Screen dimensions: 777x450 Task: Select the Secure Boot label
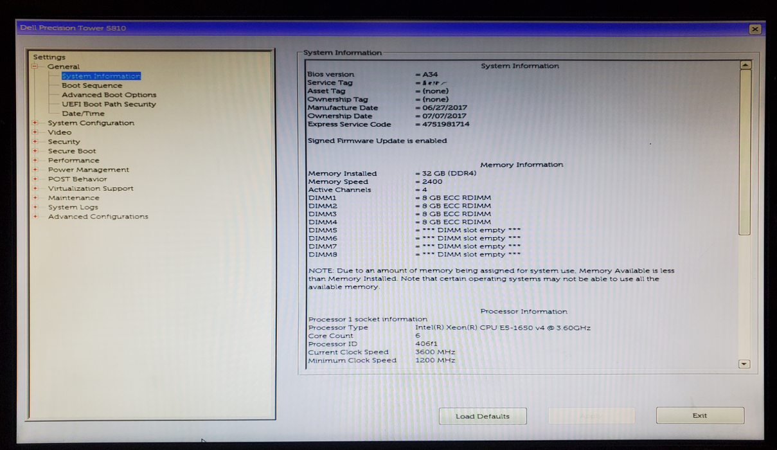72,151
